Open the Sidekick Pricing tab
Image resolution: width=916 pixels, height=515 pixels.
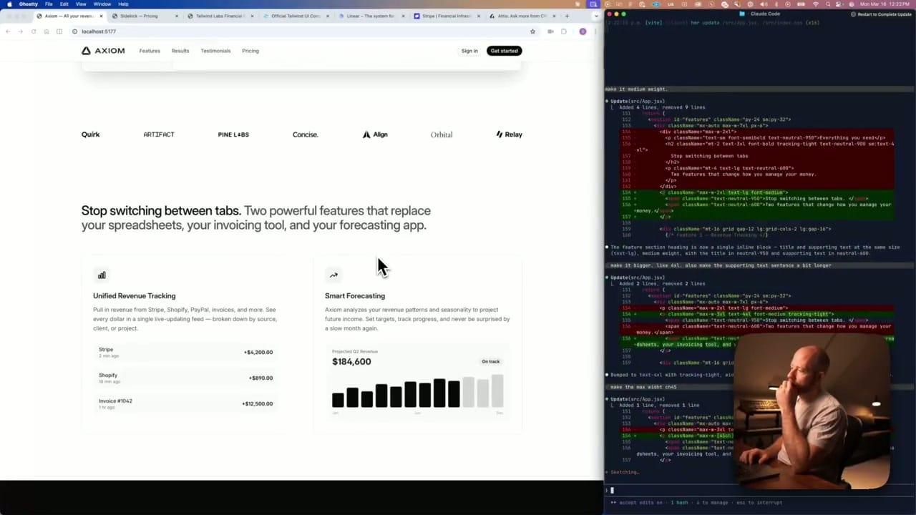tap(140, 16)
